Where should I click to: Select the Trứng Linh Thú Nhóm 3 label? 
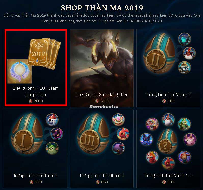(102, 175)
